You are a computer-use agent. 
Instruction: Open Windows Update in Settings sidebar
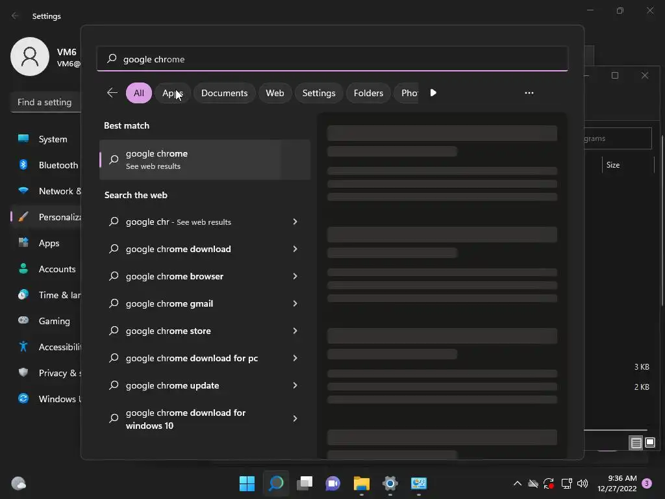[x=46, y=399]
